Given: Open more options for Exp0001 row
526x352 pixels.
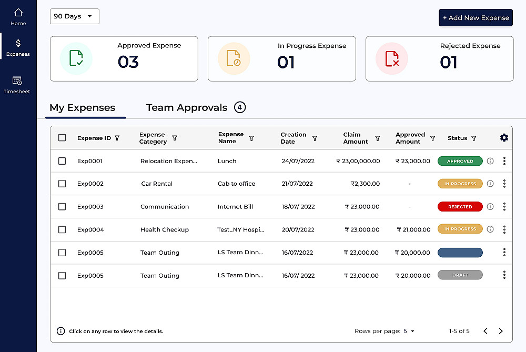Looking at the screenshot, I should (x=504, y=161).
